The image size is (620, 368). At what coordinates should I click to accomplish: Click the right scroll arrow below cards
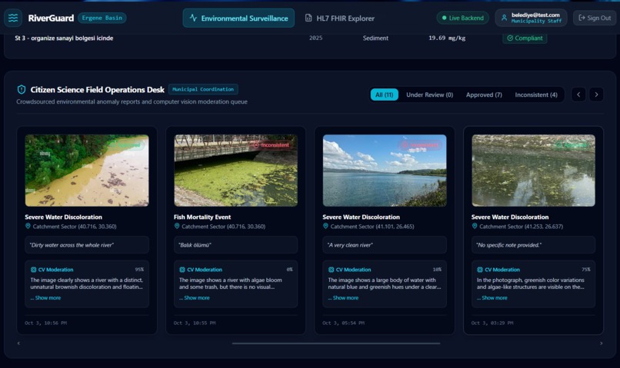coord(601,343)
